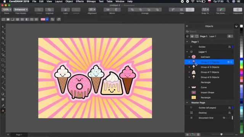244x137 pixels.
Task: Select the Text tool
Action: tap(3, 77)
